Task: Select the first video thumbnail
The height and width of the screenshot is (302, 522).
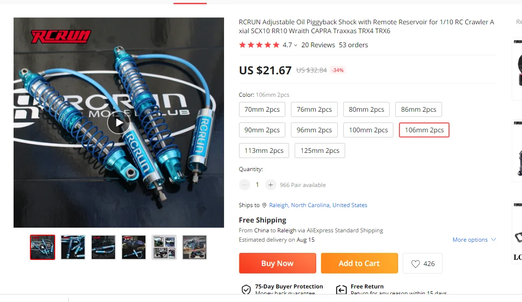Action: (43, 247)
